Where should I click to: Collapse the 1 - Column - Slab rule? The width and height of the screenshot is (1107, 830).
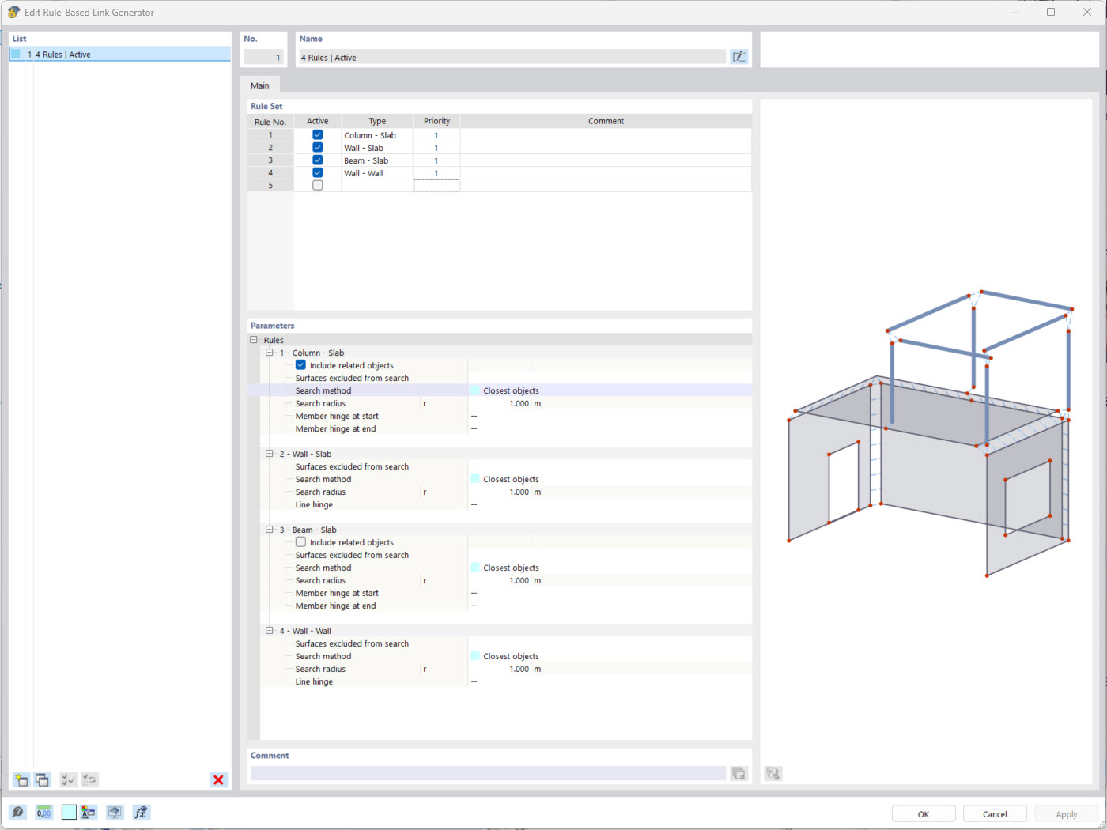[270, 352]
